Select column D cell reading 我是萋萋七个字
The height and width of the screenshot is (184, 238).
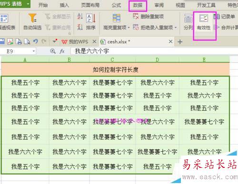(x=157, y=152)
